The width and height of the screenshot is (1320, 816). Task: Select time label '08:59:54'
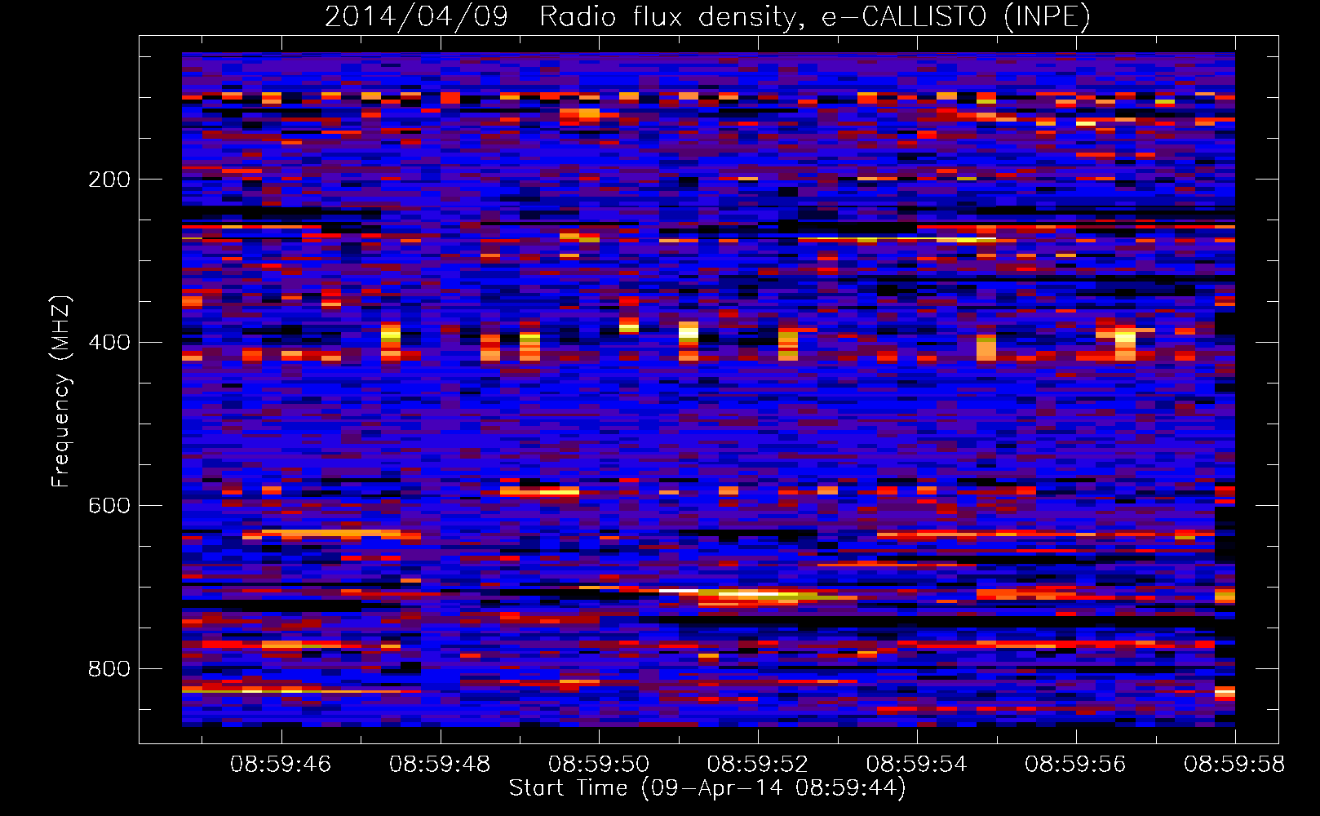pos(916,765)
